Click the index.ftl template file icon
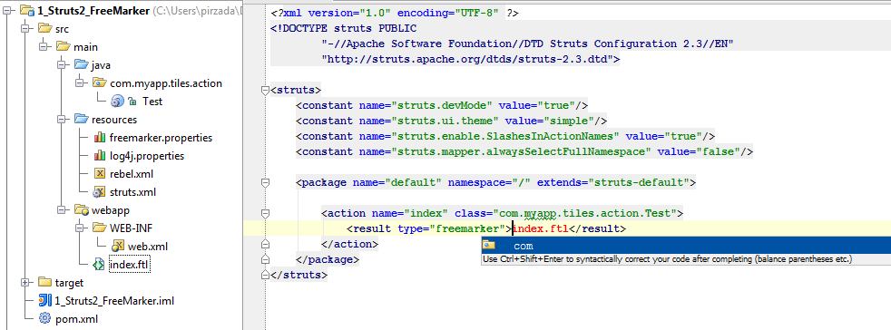 [99, 264]
